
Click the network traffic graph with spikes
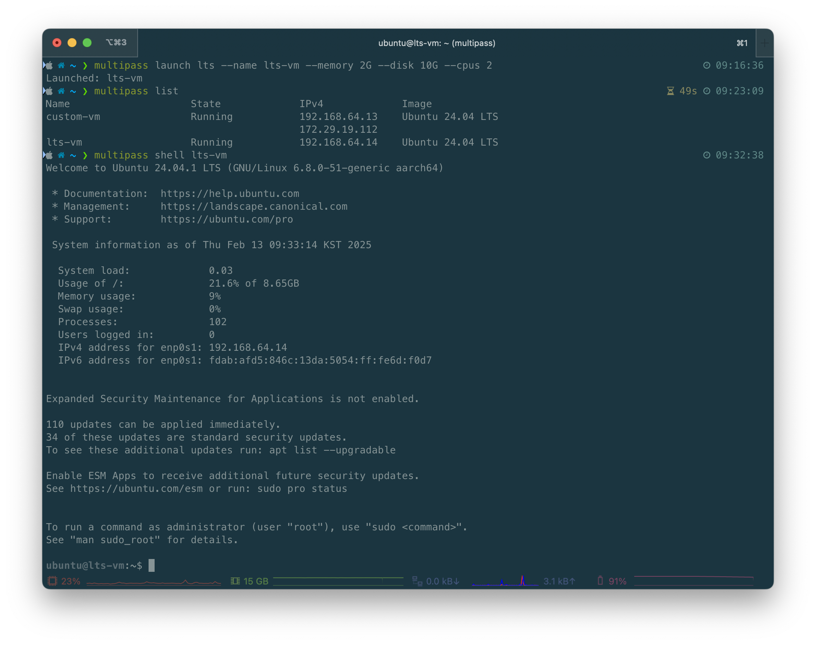point(505,581)
